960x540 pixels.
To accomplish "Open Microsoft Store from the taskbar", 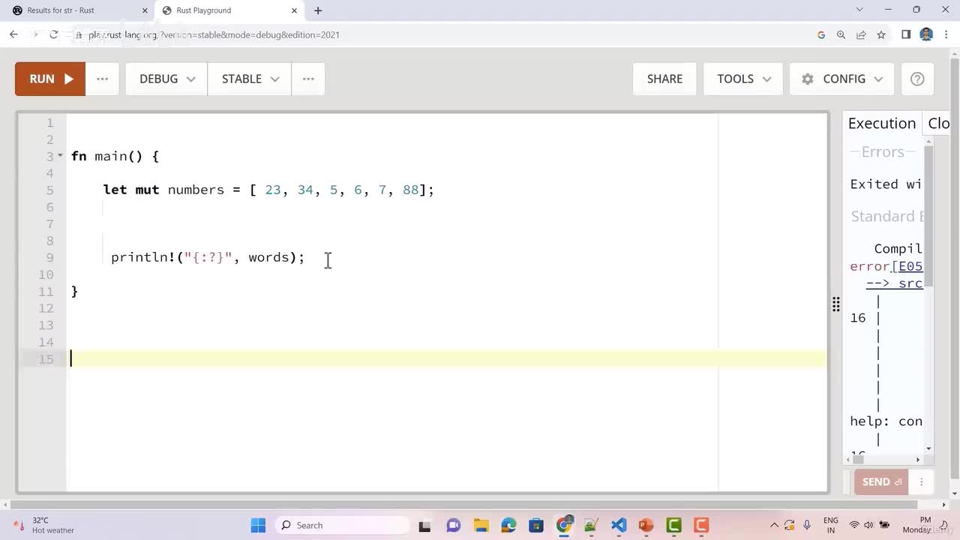I will (x=535, y=525).
